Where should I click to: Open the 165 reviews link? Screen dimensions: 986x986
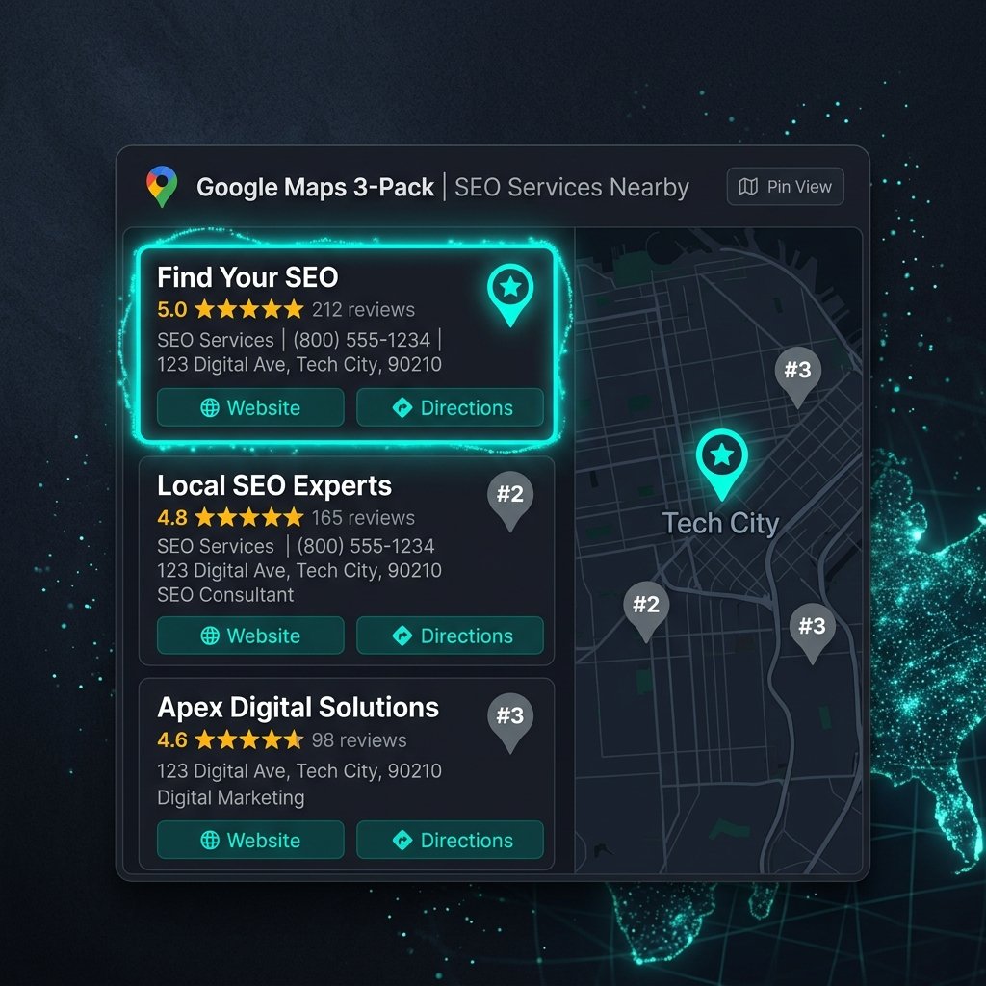[x=363, y=517]
